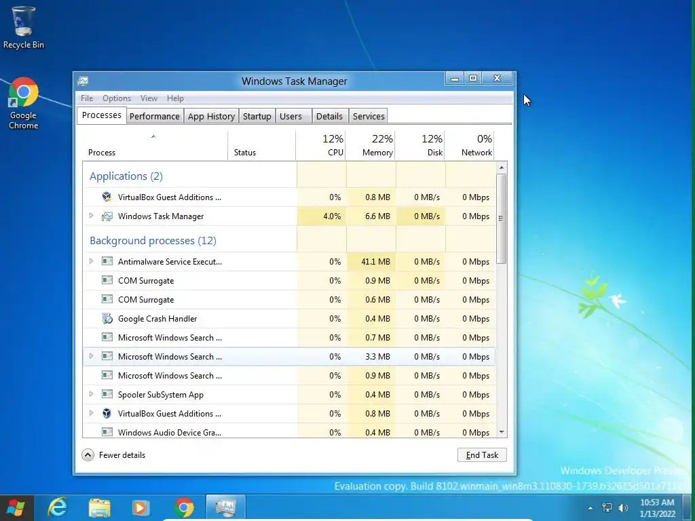Click the Applications (2) group heading

[126, 176]
